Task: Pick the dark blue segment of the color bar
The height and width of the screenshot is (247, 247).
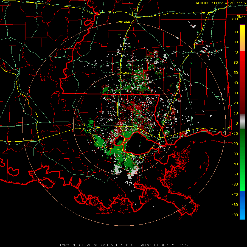Action: (x=242, y=196)
